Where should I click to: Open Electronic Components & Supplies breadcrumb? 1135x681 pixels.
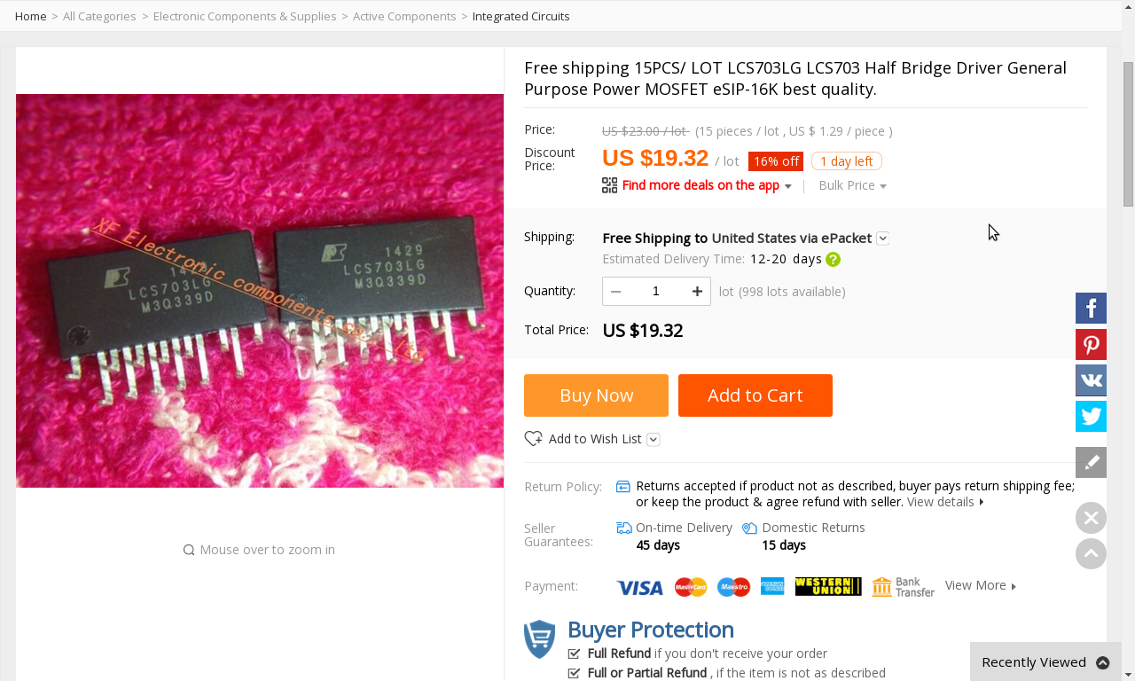pyautogui.click(x=245, y=16)
